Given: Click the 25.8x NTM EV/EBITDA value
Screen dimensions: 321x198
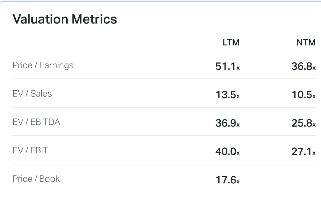Looking at the screenshot, I should pos(303,123).
